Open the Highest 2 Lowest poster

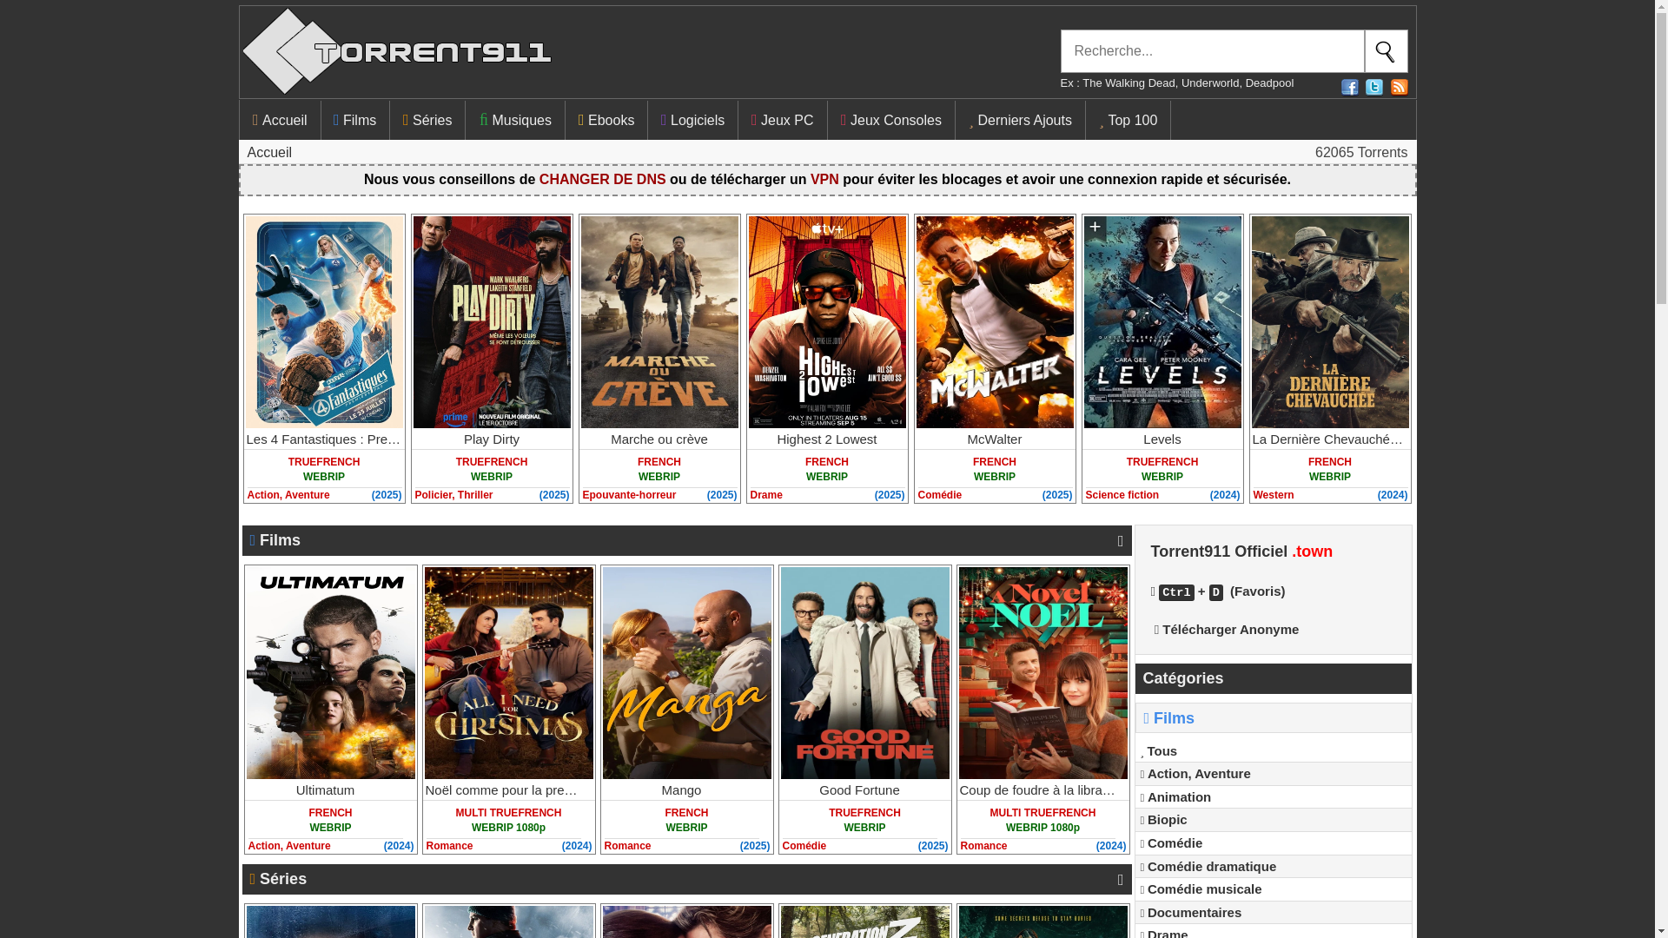pyautogui.click(x=827, y=322)
